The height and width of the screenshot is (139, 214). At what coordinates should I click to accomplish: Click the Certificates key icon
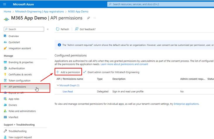pos(5,74)
